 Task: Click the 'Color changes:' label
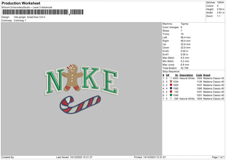pos(171,27)
